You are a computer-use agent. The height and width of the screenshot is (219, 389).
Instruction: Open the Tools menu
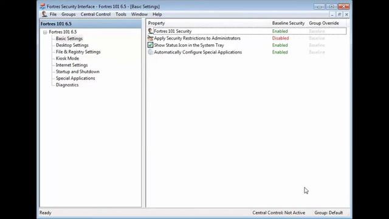pyautogui.click(x=121, y=15)
